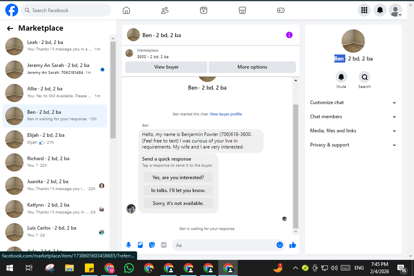Screen dimensions: 414x276
Task: Open the volume control in system tray
Action: pyautogui.click(x=334, y=268)
